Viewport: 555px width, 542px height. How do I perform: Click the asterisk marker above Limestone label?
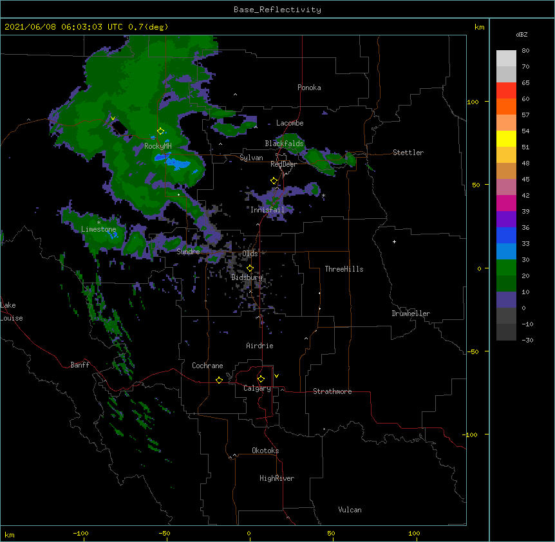click(x=99, y=223)
